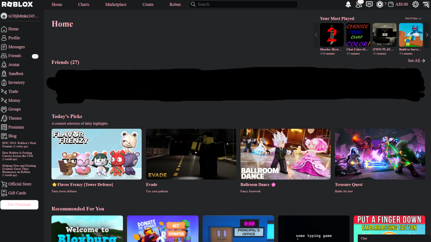Image resolution: width=431 pixels, height=242 pixels.
Task: Click the Treasure Quest title text
Action: (x=349, y=185)
